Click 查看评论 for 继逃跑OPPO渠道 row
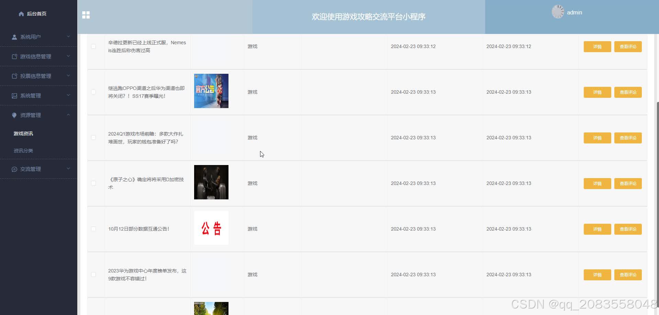 coord(628,92)
